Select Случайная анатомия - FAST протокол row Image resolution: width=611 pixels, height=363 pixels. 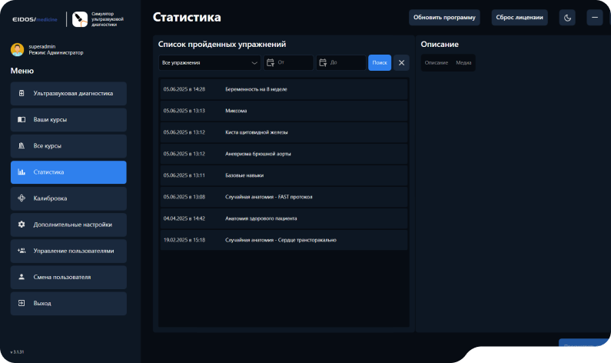284,197
